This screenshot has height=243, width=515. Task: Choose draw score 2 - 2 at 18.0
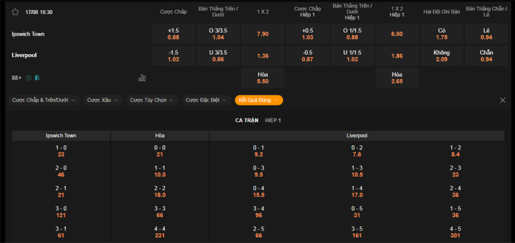pos(160,191)
